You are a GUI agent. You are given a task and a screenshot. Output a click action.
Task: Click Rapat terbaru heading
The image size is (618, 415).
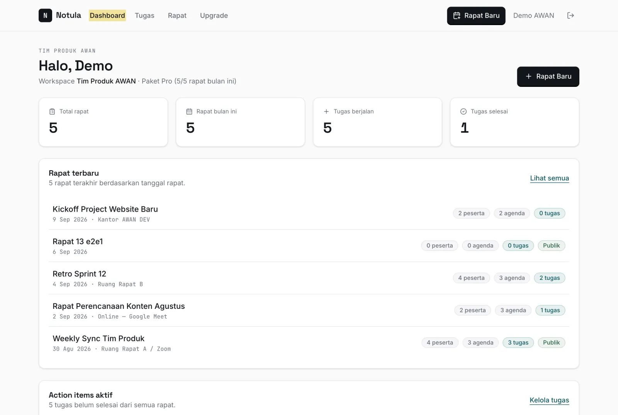(x=74, y=173)
